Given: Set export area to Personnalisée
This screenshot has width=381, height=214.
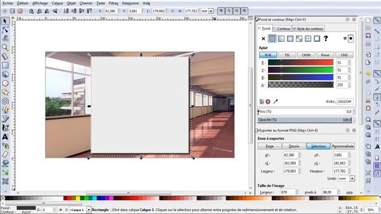Looking at the screenshot, I should [343, 146].
